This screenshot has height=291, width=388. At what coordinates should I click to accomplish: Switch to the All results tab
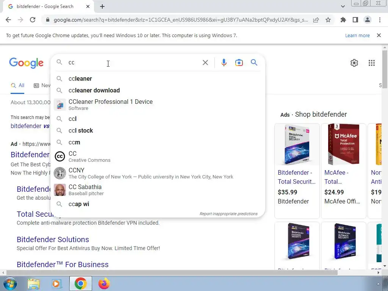tap(17, 86)
